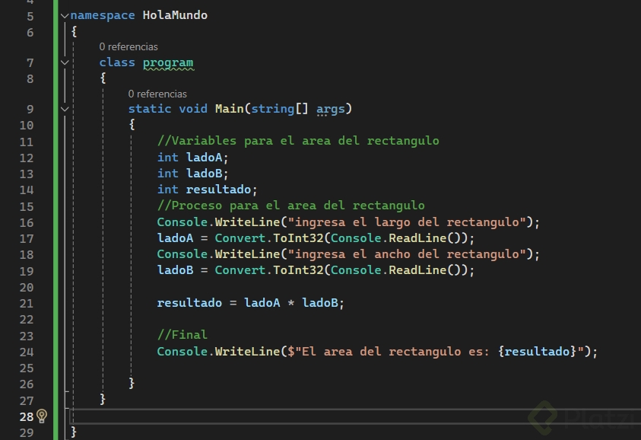
Task: Click the class name 'program' with squiggle
Action: 168,62
